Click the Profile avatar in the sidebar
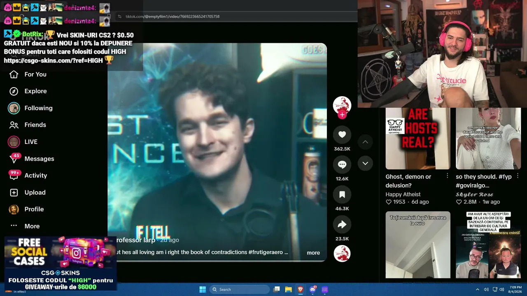The width and height of the screenshot is (527, 296). pos(14,209)
